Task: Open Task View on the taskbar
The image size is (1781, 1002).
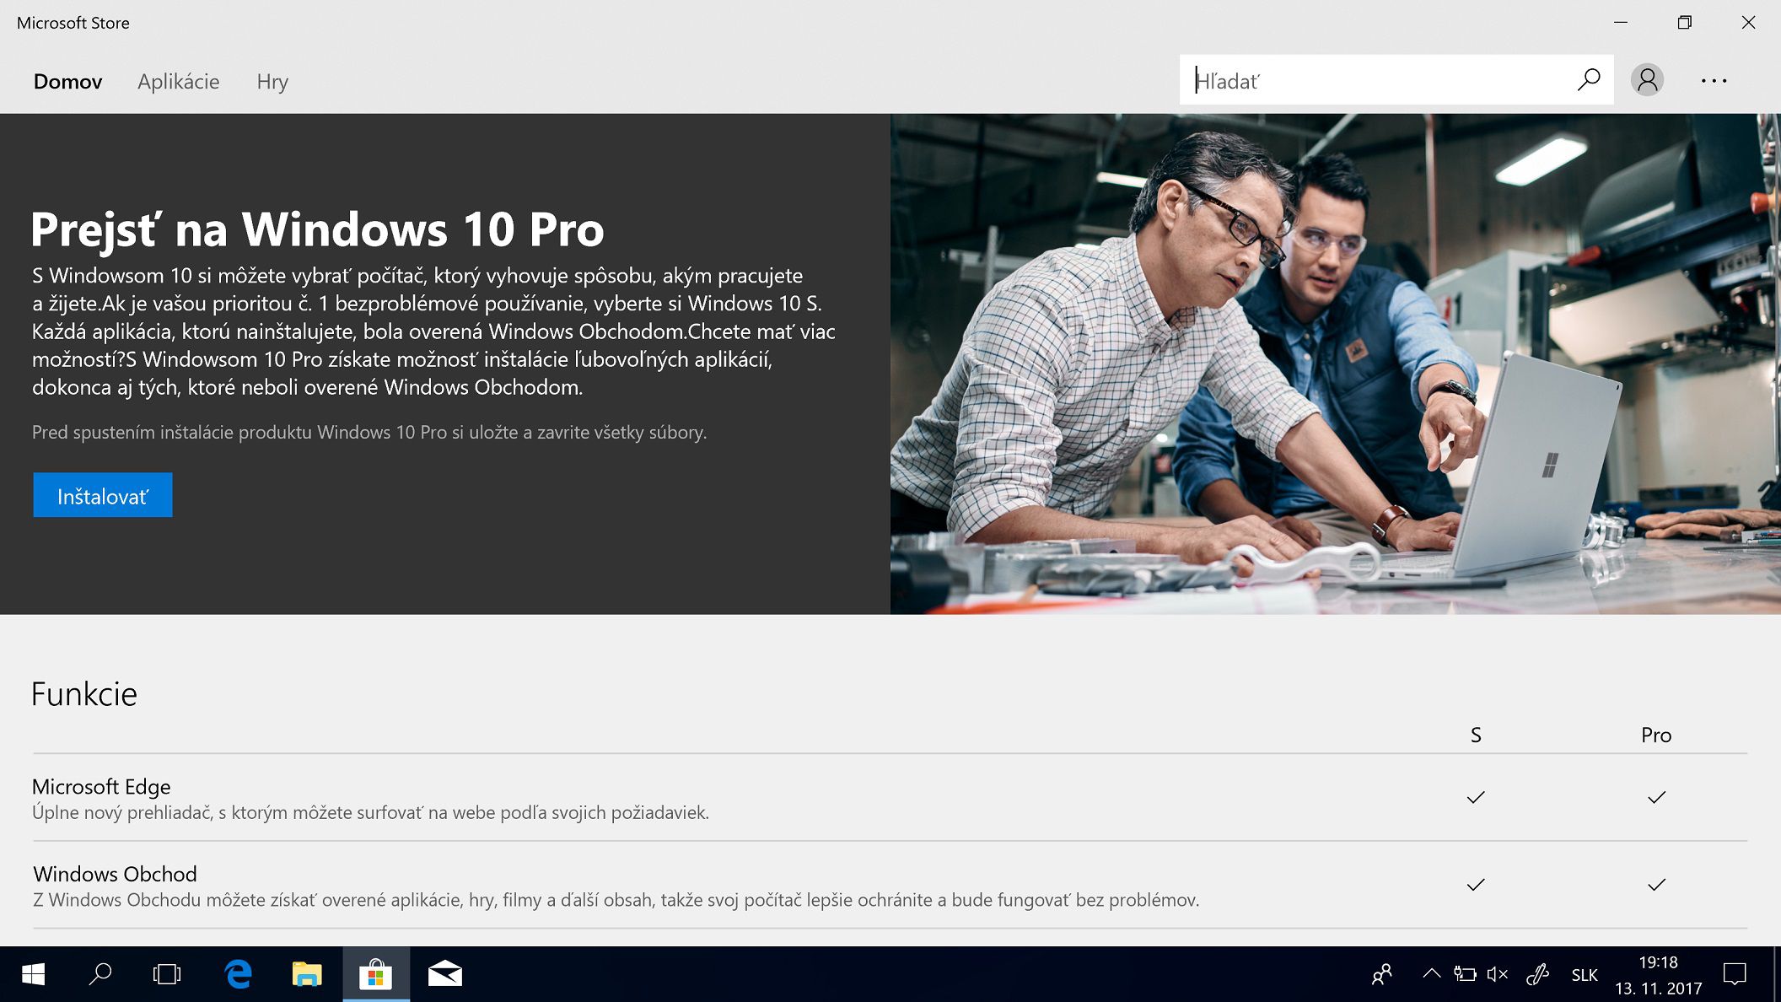Action: pyautogui.click(x=167, y=974)
